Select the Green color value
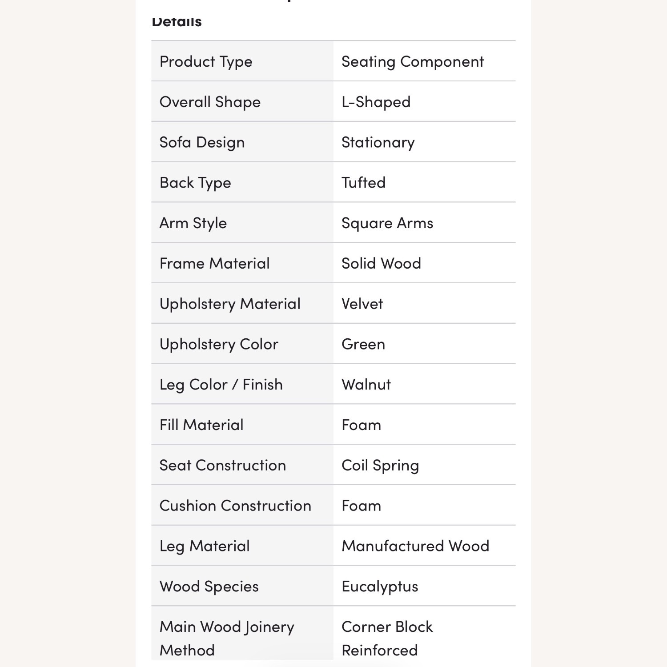 click(x=363, y=344)
